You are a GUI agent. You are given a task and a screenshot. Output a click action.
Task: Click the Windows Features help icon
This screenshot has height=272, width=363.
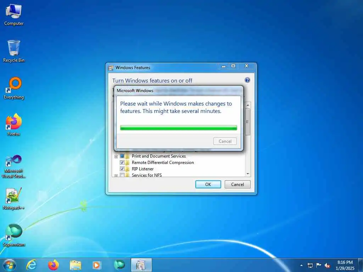pyautogui.click(x=247, y=80)
